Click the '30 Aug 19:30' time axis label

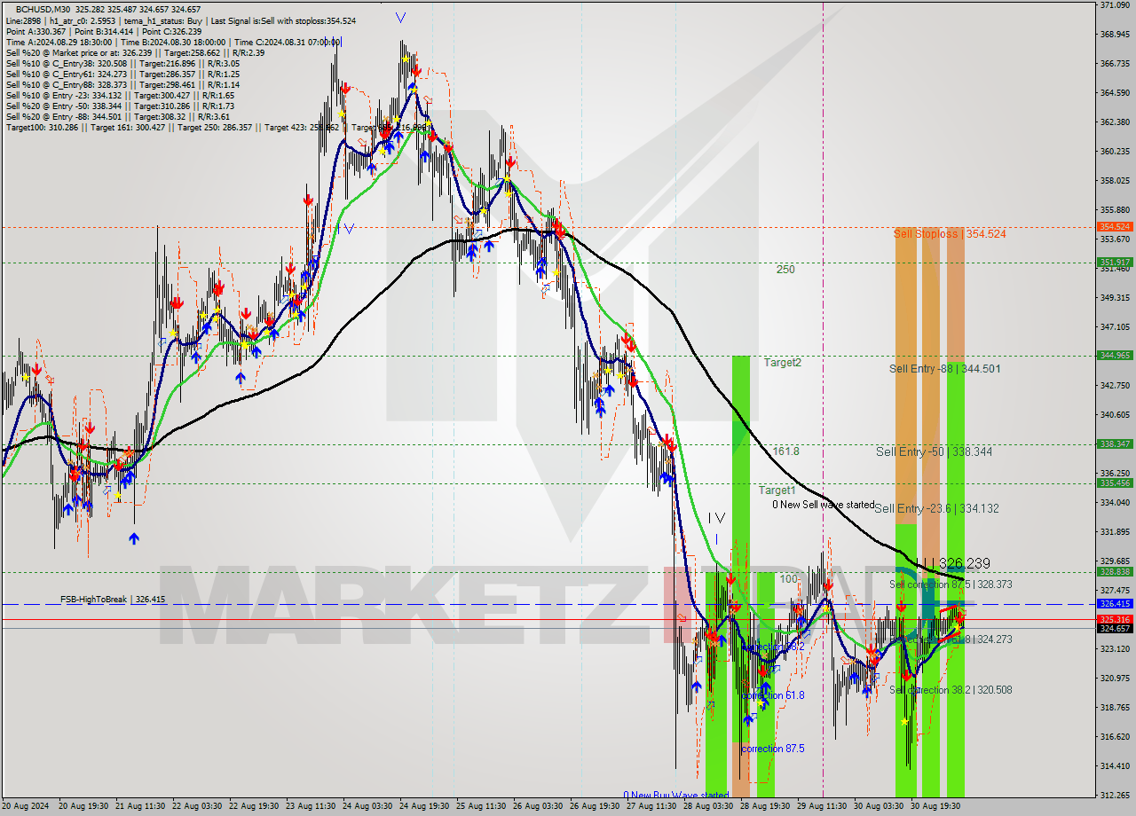click(x=936, y=806)
